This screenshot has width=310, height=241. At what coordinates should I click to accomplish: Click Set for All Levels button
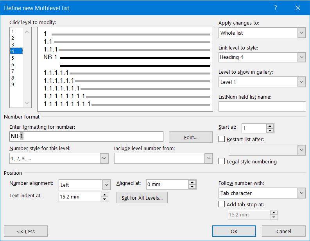point(142,198)
